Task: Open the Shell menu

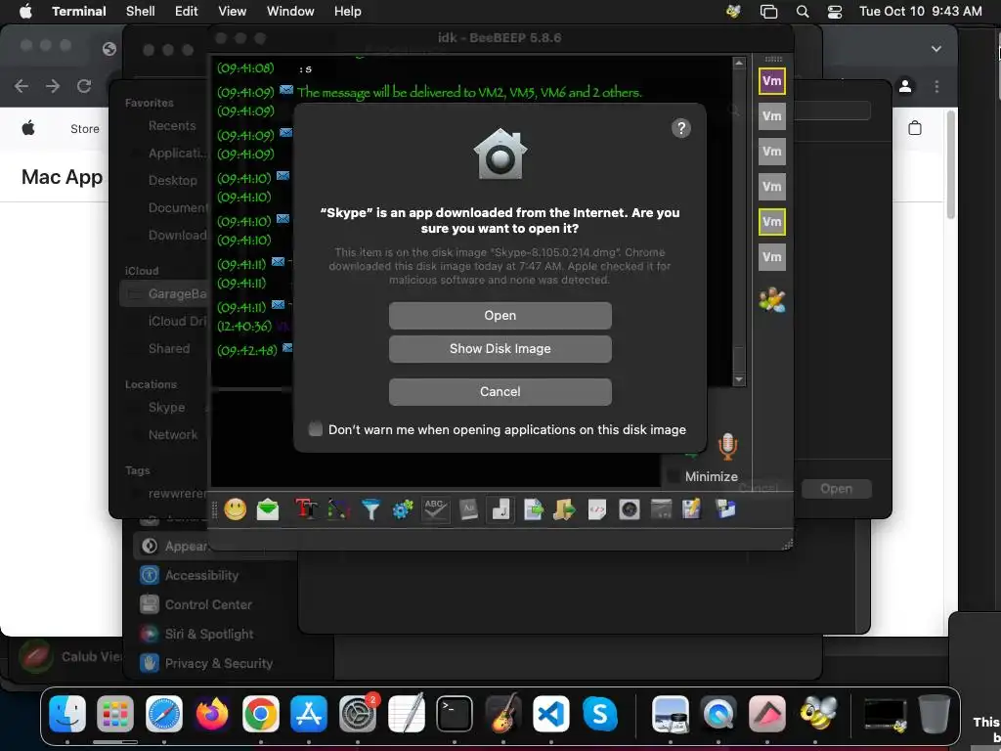Action: click(x=140, y=11)
